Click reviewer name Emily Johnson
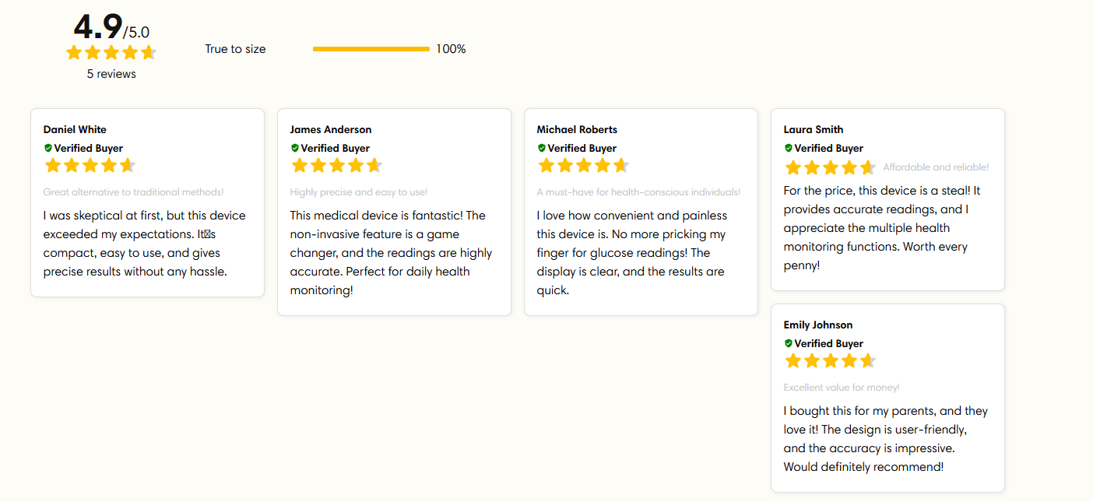 (x=818, y=325)
